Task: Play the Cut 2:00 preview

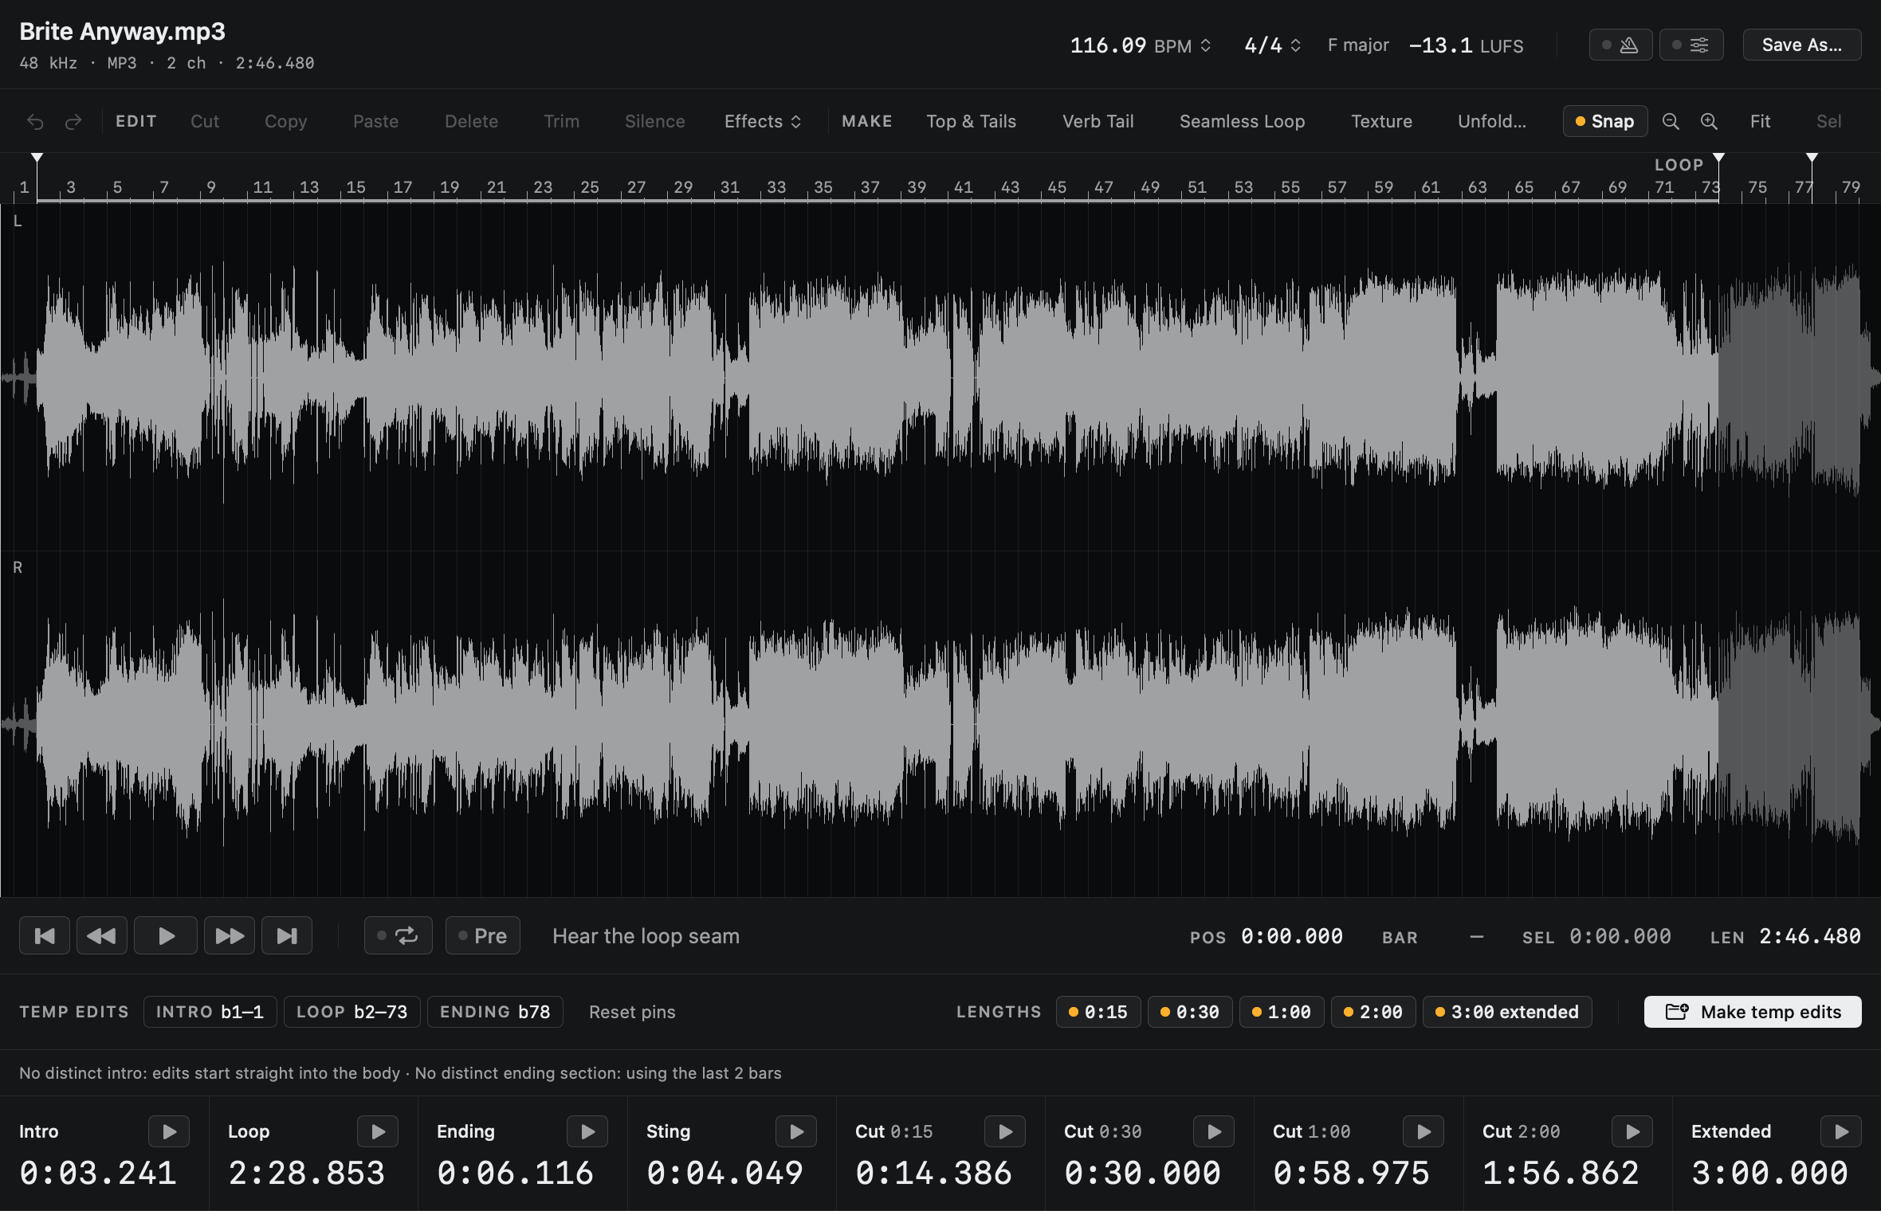Action: (1632, 1131)
